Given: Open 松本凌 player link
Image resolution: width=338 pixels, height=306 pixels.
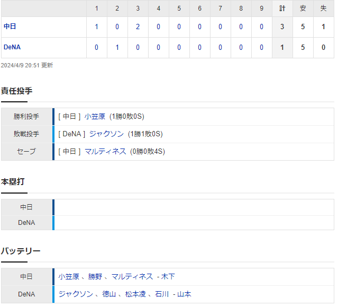Looking at the screenshot, I should click(135, 294).
